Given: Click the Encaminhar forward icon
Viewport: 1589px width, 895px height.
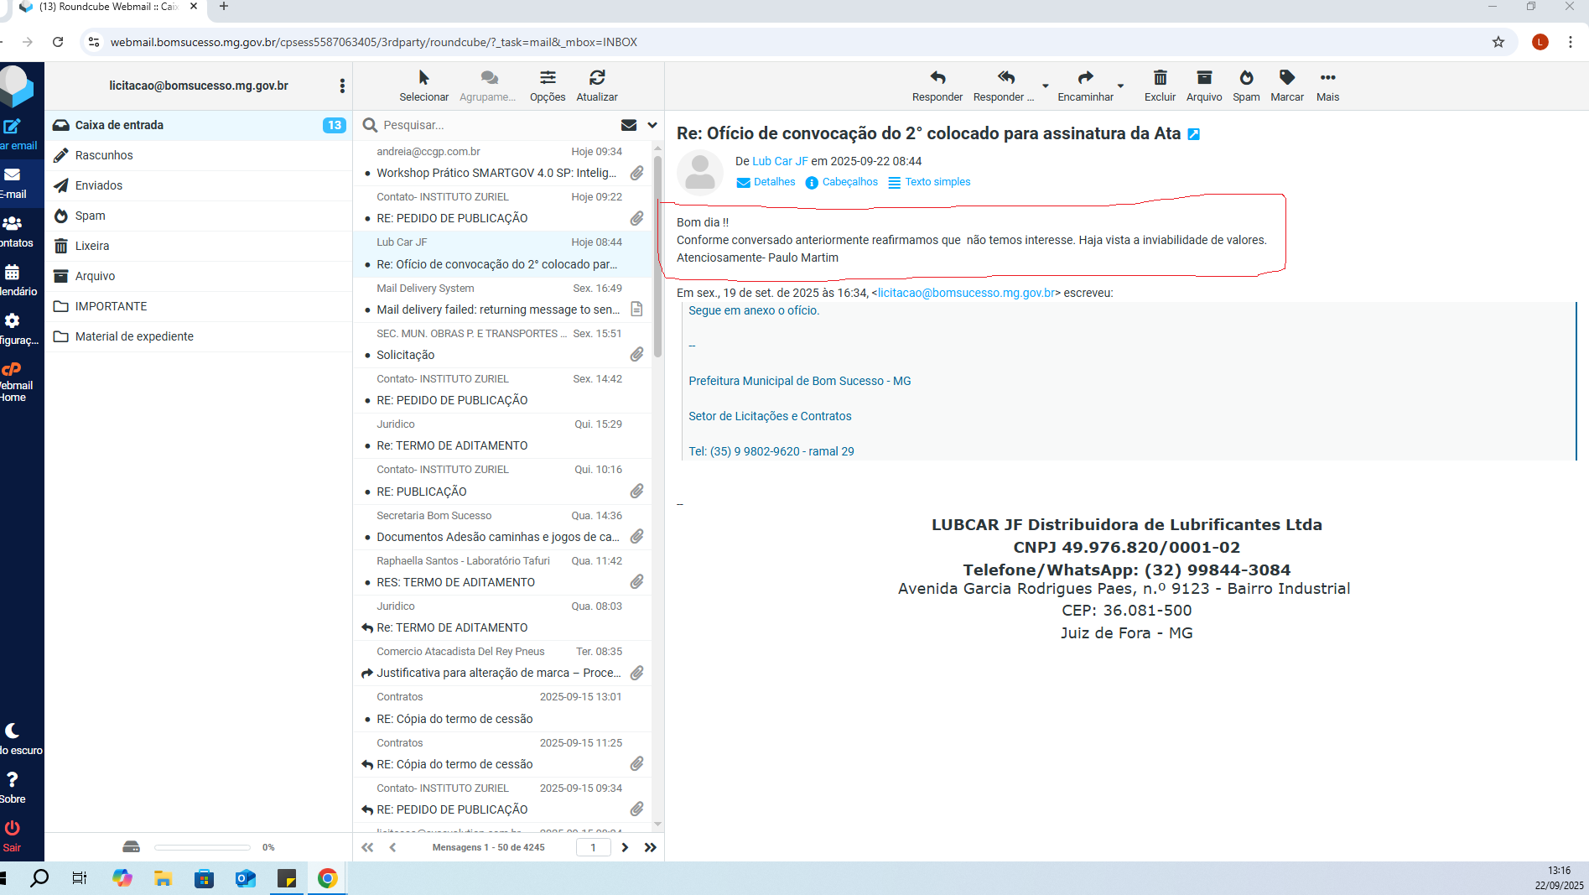Looking at the screenshot, I should click(1085, 78).
